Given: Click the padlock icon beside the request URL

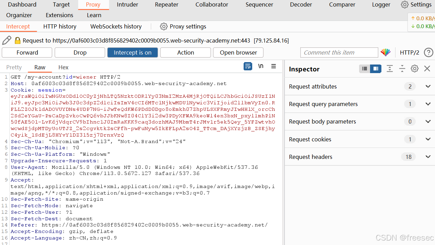Looking at the screenshot, I should click(18, 40).
